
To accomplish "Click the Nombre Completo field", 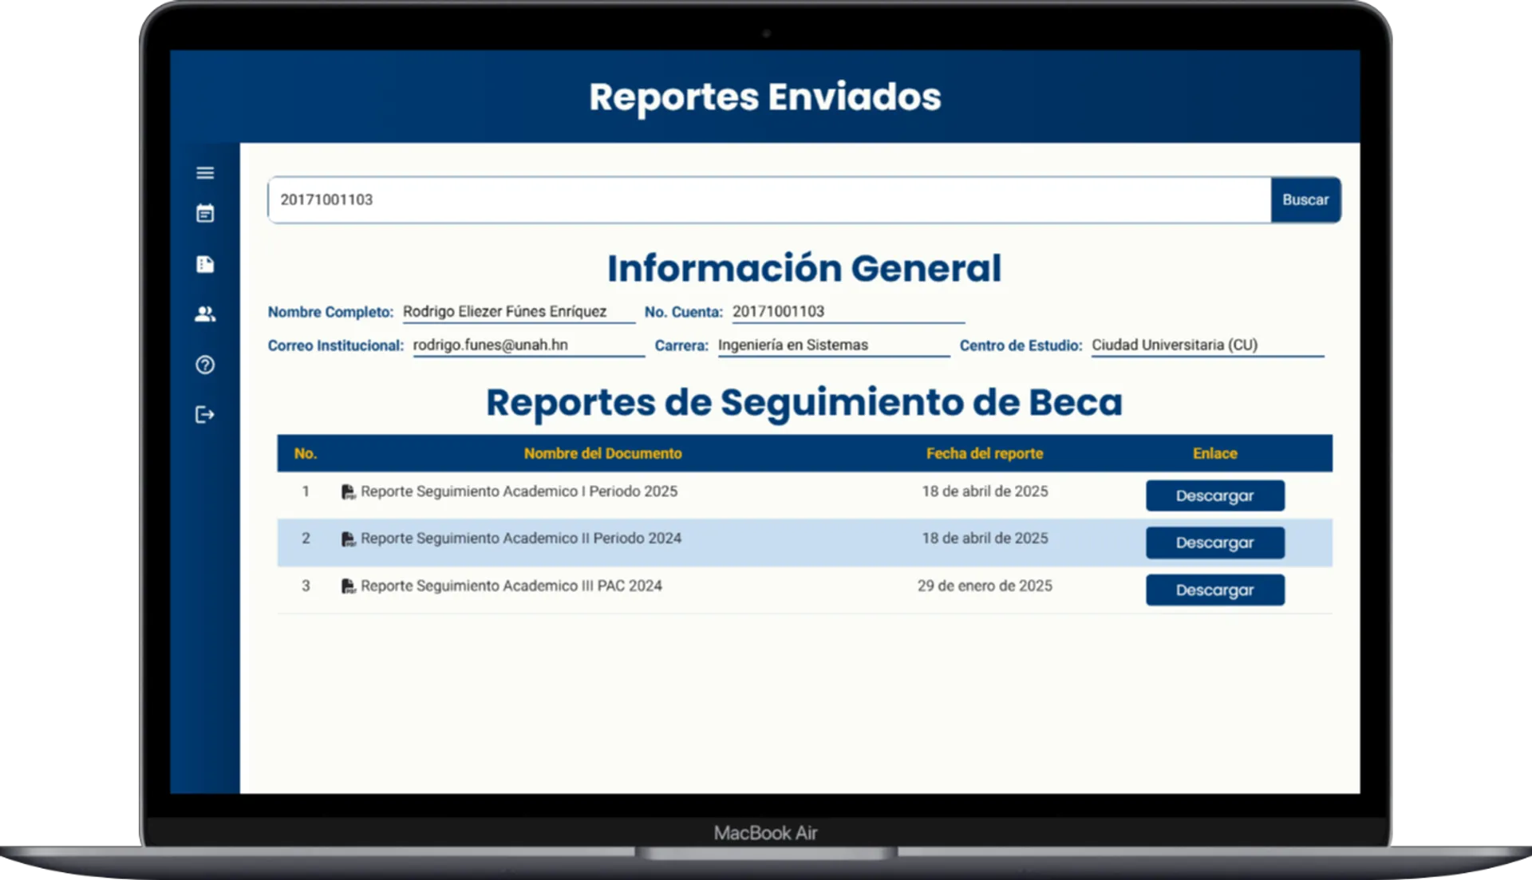I will (519, 312).
